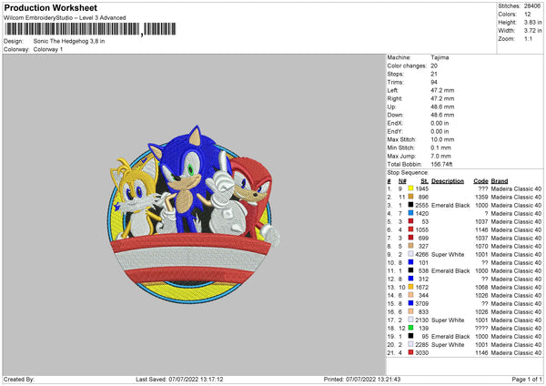Click the blue swatch beside stitch count 3709
The image size is (546, 386).
pos(410,303)
